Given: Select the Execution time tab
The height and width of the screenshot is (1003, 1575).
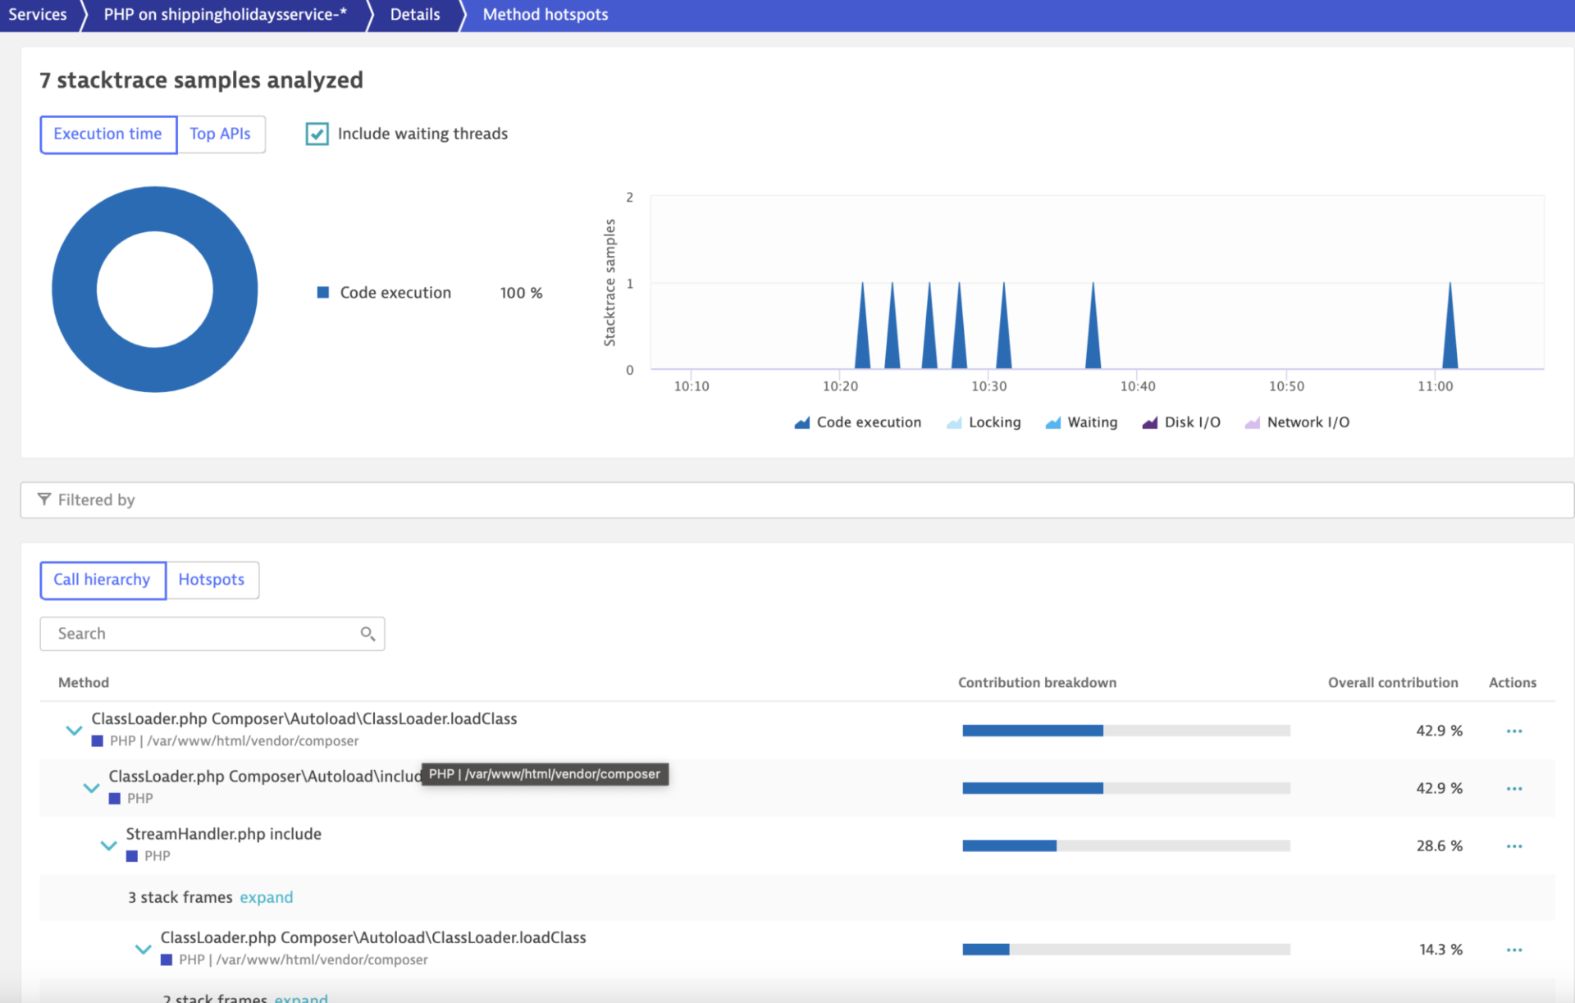Looking at the screenshot, I should (x=107, y=133).
